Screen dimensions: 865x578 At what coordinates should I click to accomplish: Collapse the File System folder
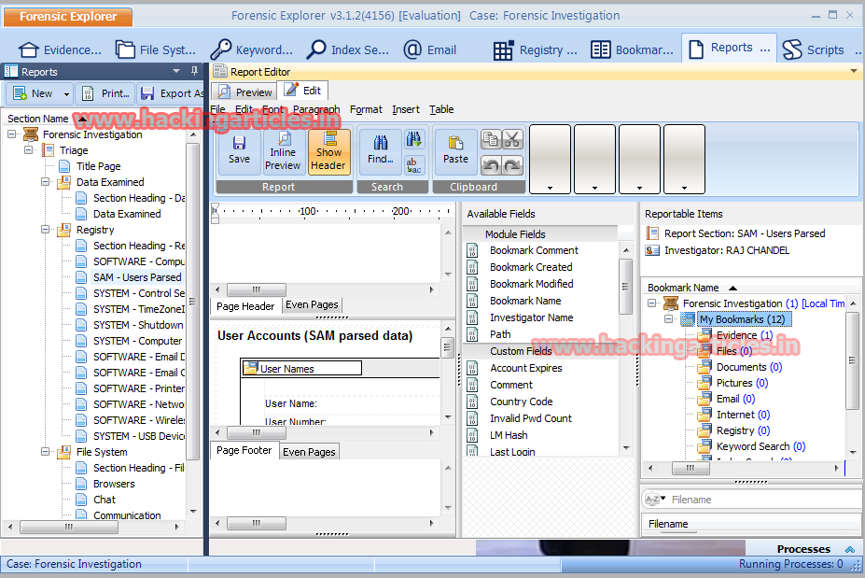click(45, 452)
